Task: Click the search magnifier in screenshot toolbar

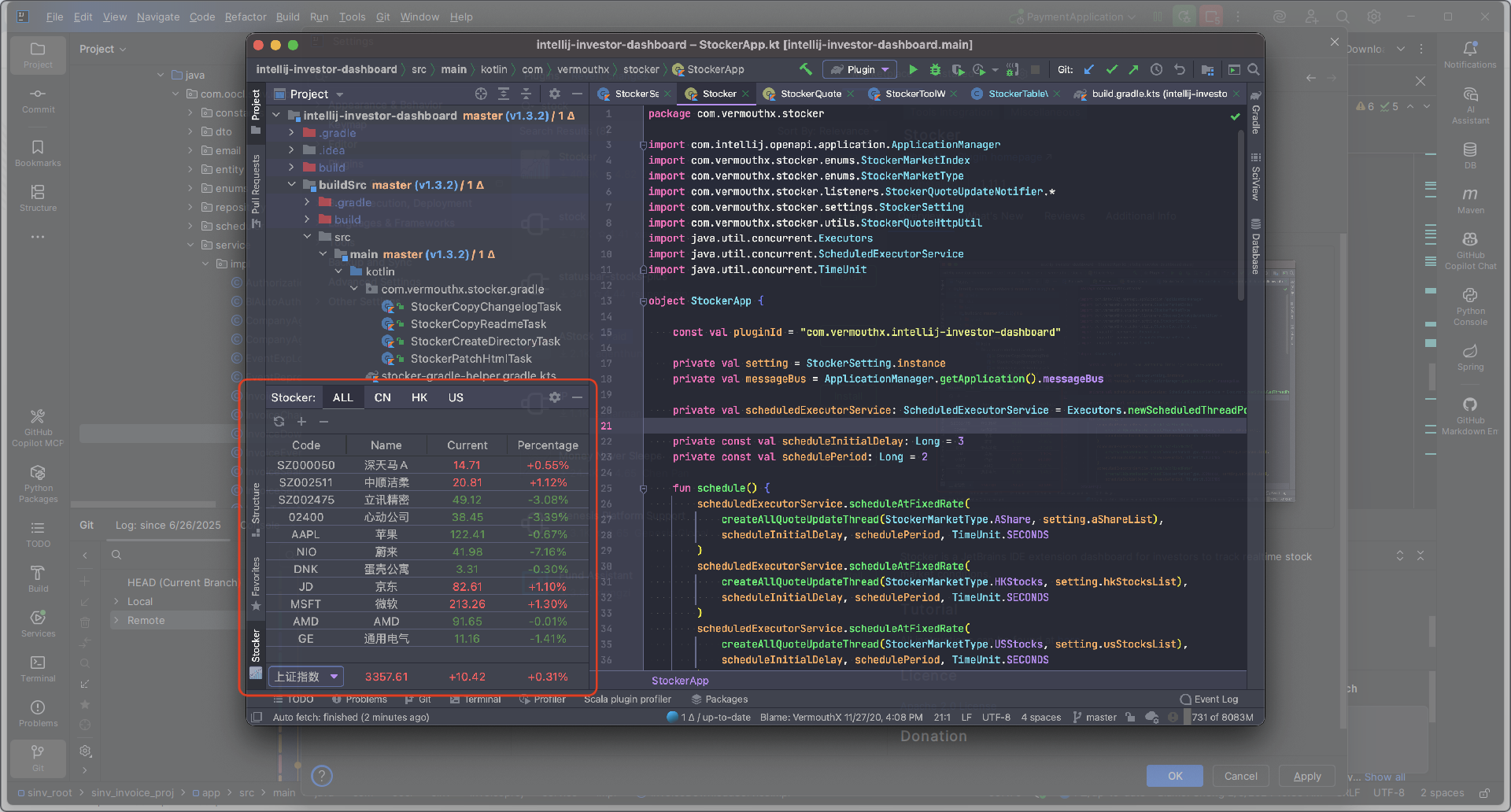Action: (x=1254, y=69)
